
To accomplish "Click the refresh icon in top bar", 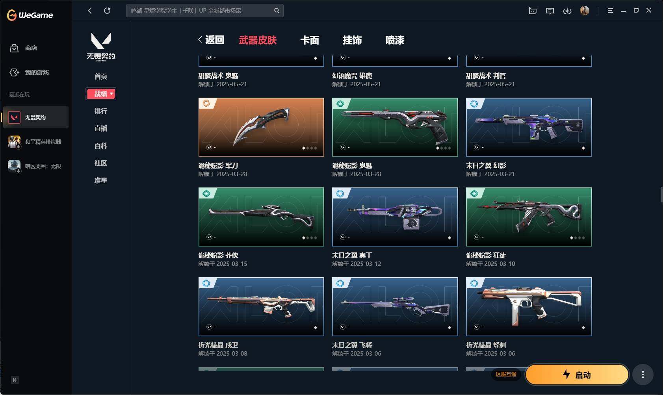I will pyautogui.click(x=107, y=11).
